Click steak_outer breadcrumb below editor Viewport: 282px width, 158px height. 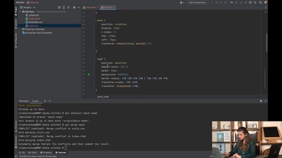[x=103, y=97]
